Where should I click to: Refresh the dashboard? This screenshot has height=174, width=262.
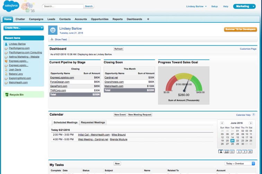(x=119, y=49)
